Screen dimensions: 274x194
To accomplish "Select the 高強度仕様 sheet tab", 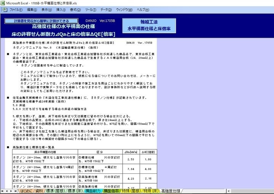I will 171,191.
